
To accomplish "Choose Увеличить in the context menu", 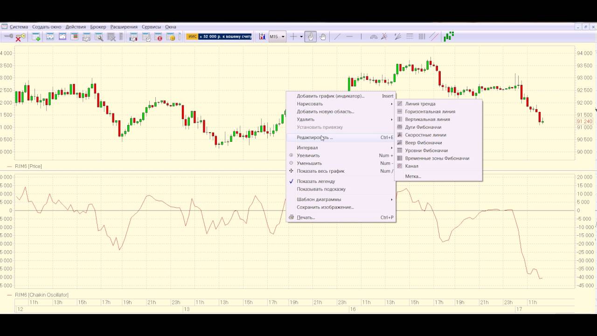I will coord(341,155).
